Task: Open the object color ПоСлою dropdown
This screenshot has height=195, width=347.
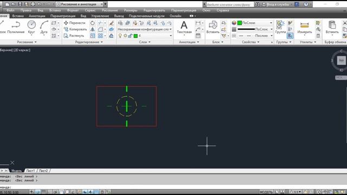Action: (x=255, y=23)
